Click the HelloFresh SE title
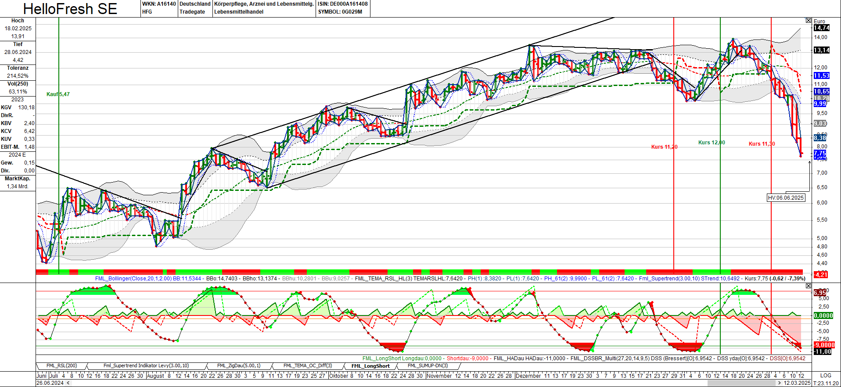The width and height of the screenshot is (841, 387). 70,9
